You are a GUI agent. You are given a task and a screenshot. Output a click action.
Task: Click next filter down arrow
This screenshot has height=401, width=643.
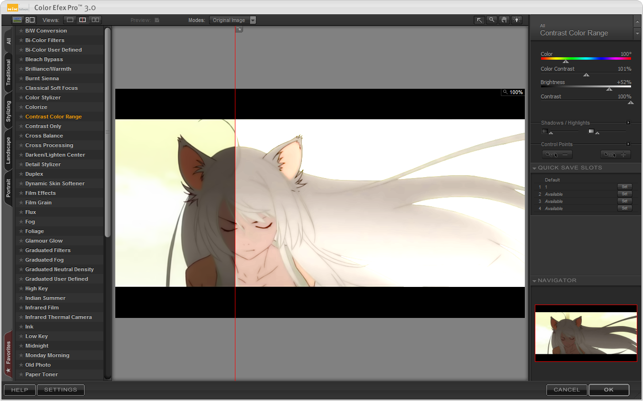tap(637, 34)
